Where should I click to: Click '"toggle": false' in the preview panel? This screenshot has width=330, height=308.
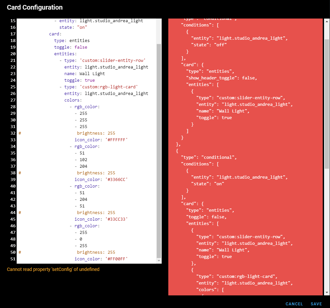[206, 217]
